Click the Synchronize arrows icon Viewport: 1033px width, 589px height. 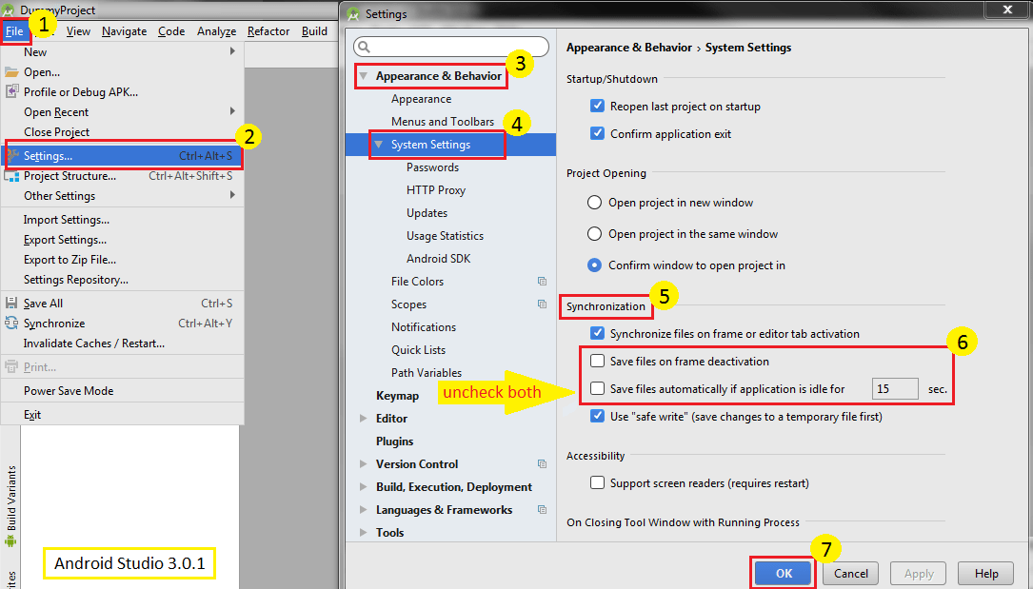(11, 324)
